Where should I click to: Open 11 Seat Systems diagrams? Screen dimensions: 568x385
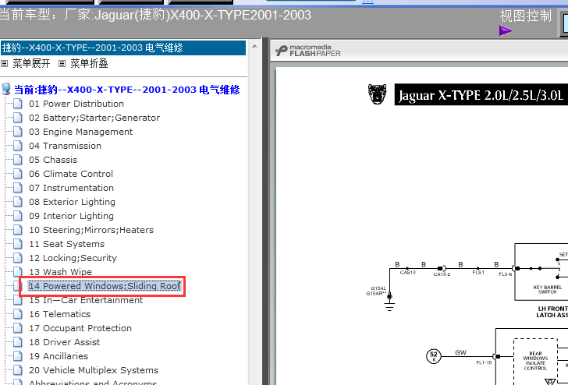[66, 244]
